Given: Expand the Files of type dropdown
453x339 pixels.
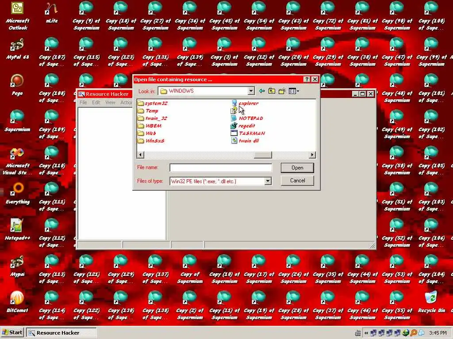Looking at the screenshot, I should (268, 181).
